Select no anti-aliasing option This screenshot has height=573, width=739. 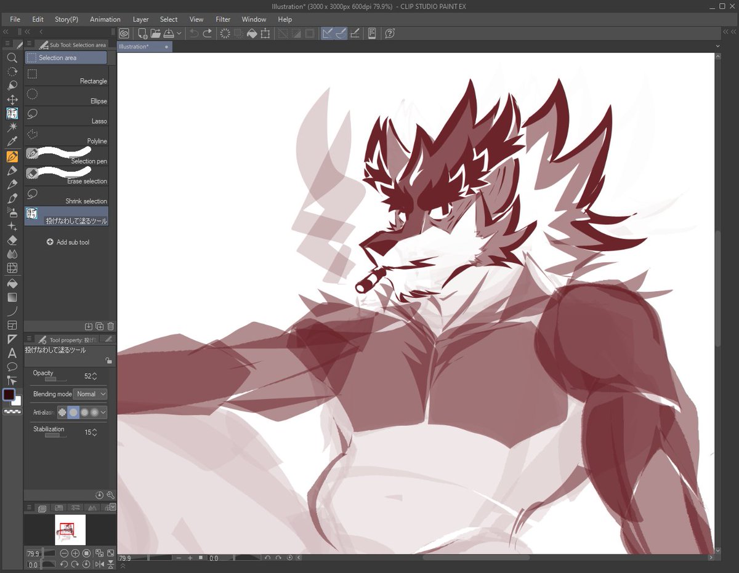point(62,412)
